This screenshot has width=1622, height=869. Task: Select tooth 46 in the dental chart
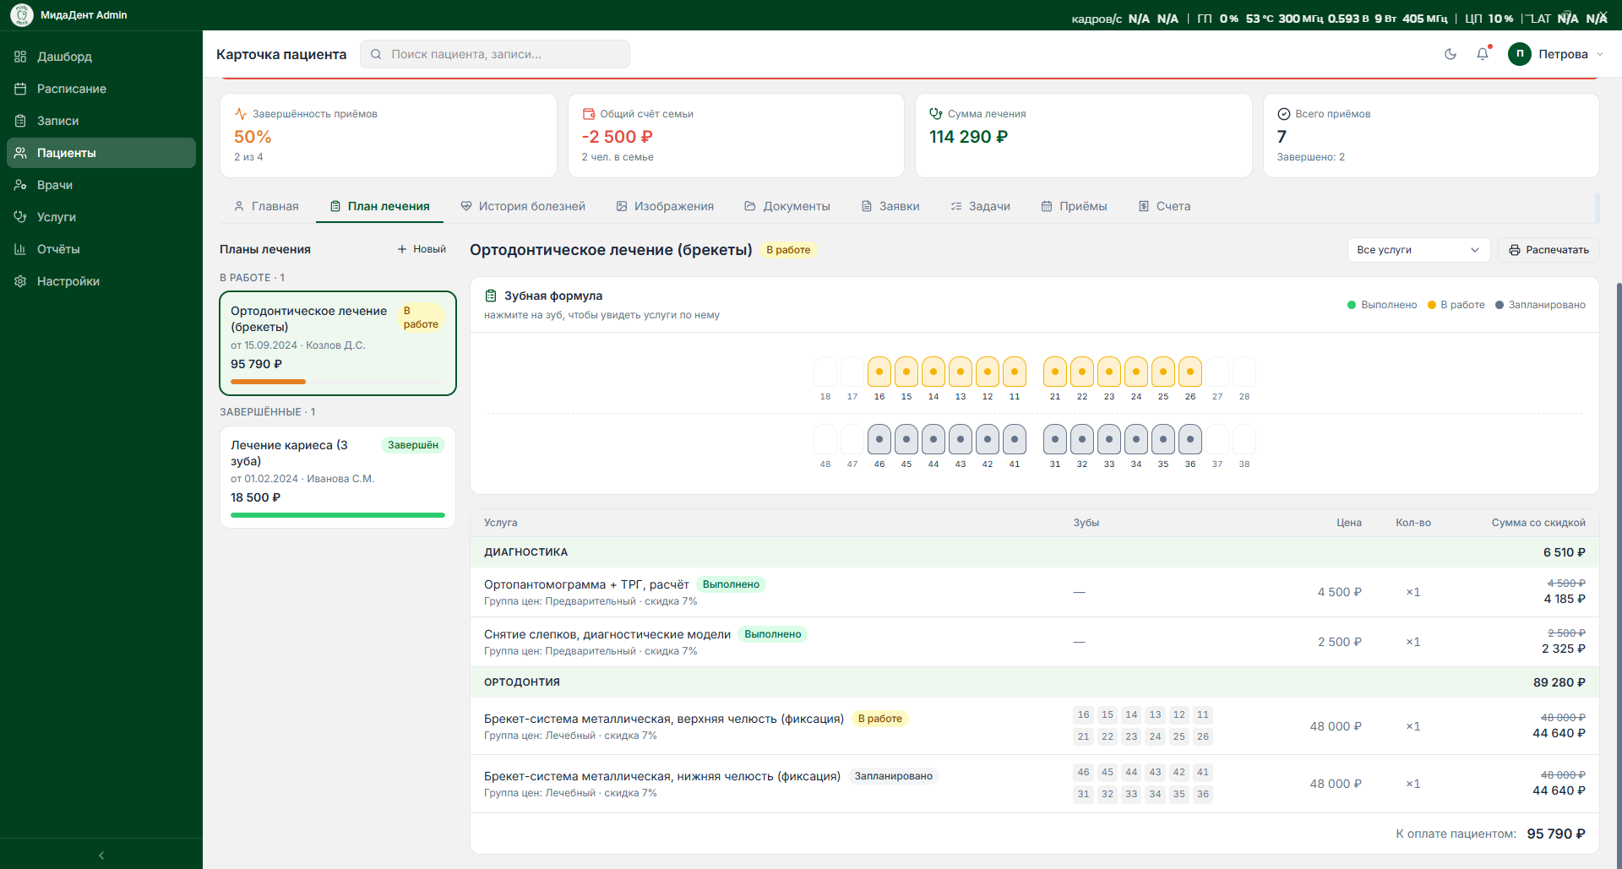tap(879, 439)
